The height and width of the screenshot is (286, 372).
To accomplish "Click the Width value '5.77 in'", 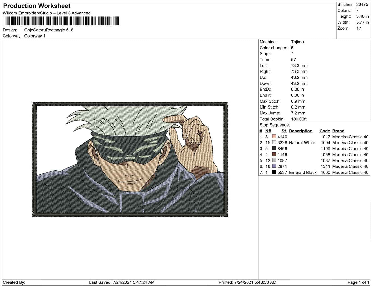I will [x=362, y=22].
